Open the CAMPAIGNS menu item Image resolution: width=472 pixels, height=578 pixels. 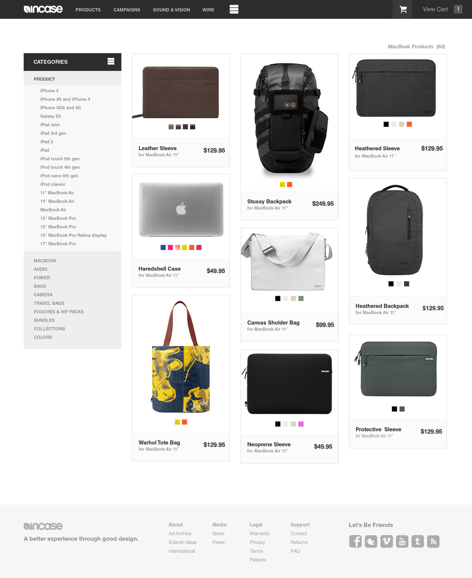click(x=127, y=10)
